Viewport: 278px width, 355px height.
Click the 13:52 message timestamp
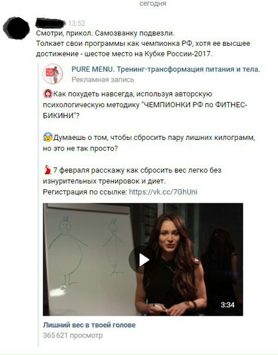pos(77,24)
